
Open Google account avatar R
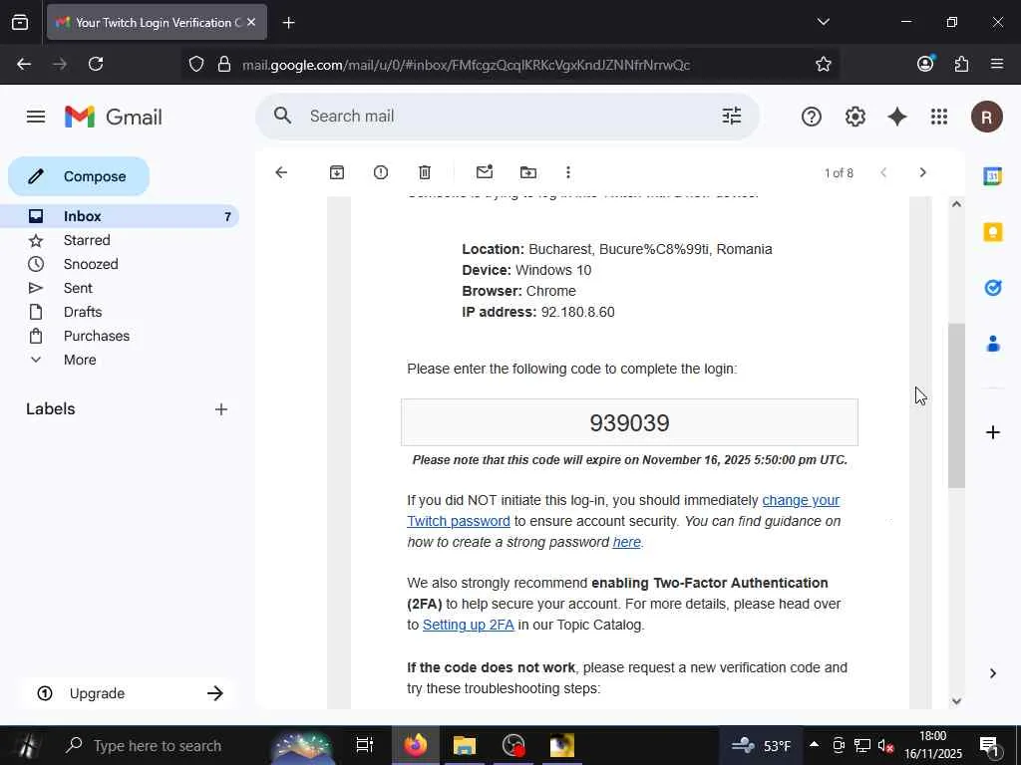click(986, 118)
